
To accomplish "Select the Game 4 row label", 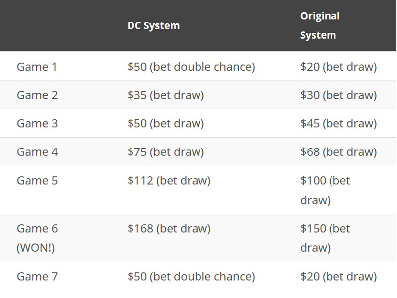I will pyautogui.click(x=37, y=152).
